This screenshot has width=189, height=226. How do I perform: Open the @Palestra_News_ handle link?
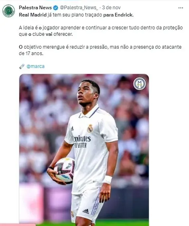pyautogui.click(x=79, y=8)
